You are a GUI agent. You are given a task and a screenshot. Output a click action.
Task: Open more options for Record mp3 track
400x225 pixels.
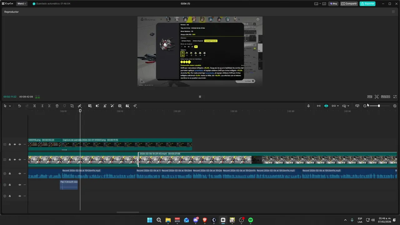point(25,173)
